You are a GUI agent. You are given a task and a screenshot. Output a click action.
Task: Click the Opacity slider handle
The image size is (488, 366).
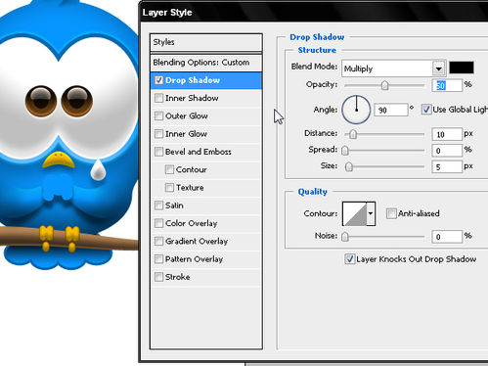pos(384,85)
